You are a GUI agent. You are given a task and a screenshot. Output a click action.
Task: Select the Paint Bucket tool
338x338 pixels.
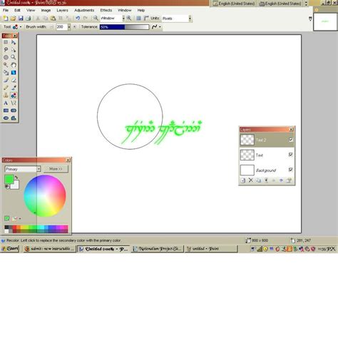coord(6,73)
